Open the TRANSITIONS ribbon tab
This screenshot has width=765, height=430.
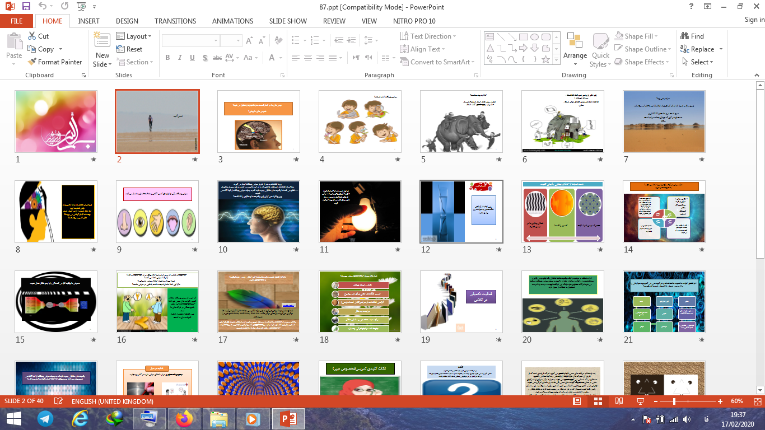click(x=175, y=21)
